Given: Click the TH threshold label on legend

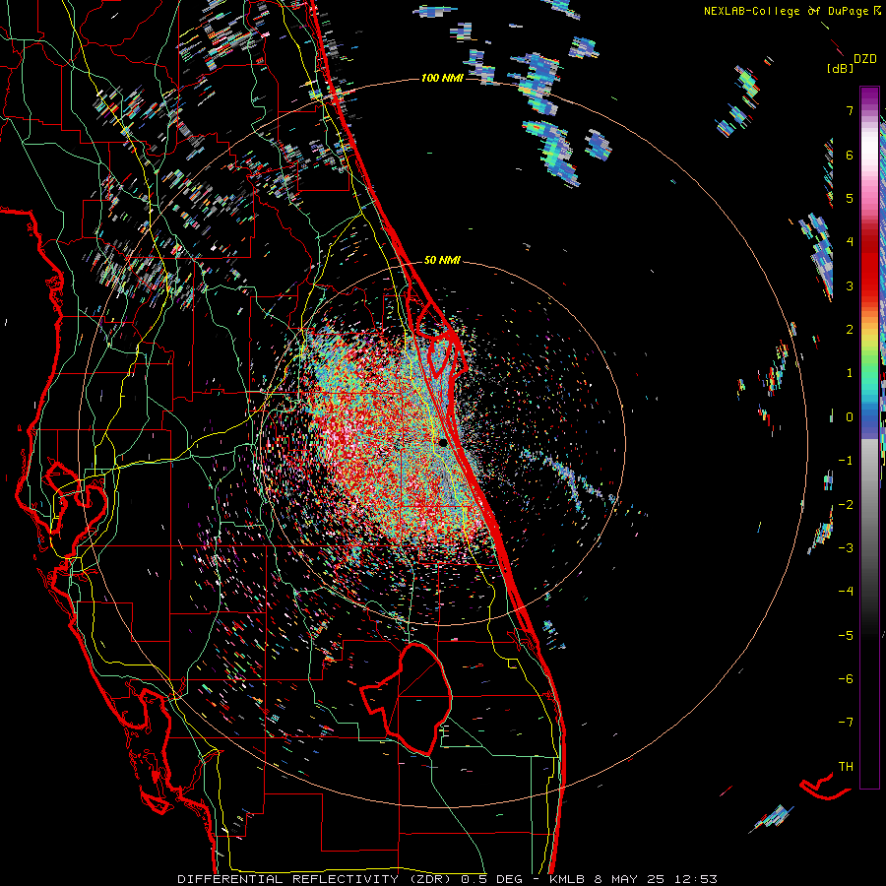Looking at the screenshot, I should coord(846,767).
